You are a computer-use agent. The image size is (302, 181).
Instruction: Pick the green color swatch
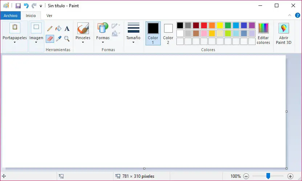click(228, 25)
